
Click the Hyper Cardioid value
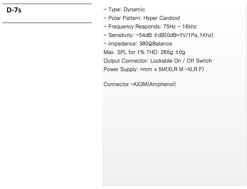coord(162,18)
